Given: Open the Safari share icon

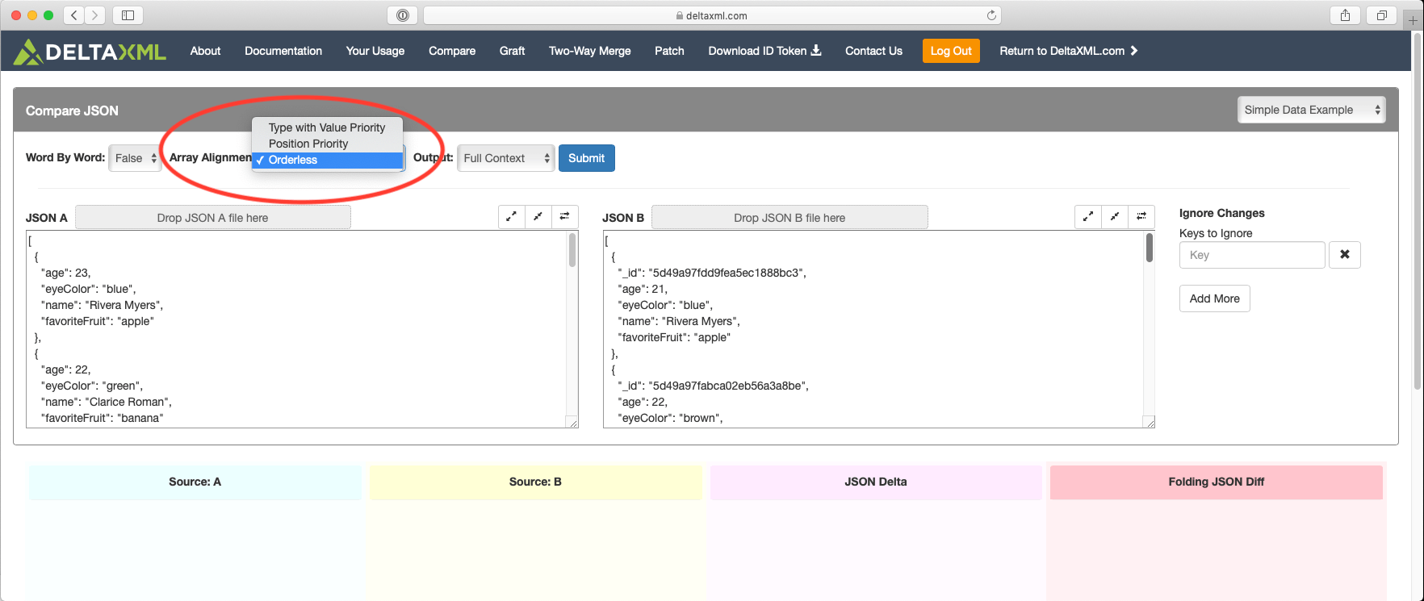Looking at the screenshot, I should [x=1345, y=15].
